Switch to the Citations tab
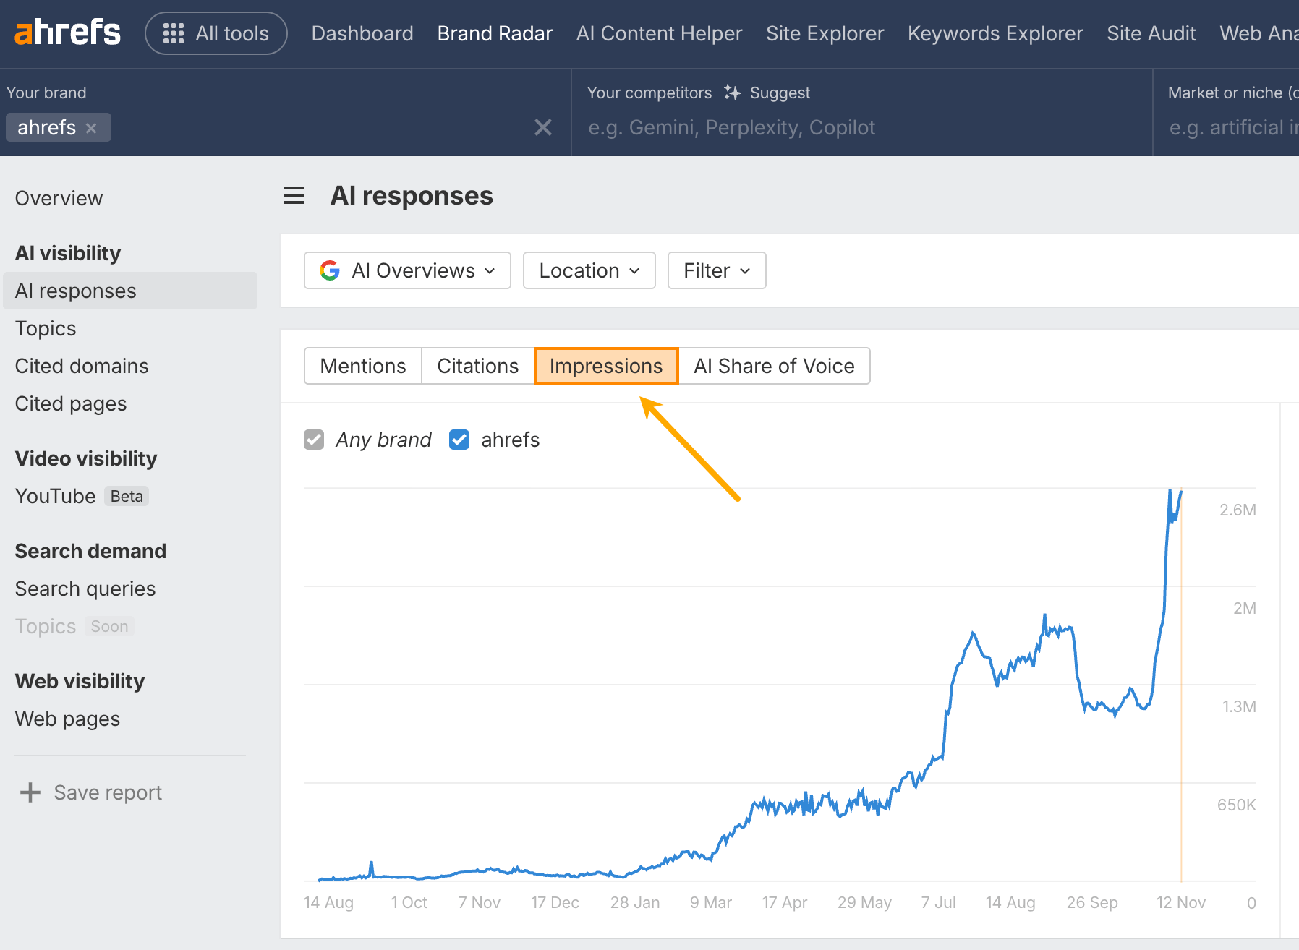The height and width of the screenshot is (950, 1299). pos(477,366)
